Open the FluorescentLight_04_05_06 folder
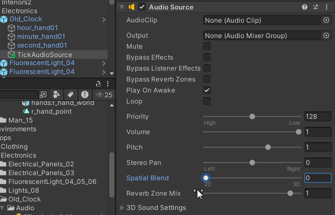 (52, 181)
